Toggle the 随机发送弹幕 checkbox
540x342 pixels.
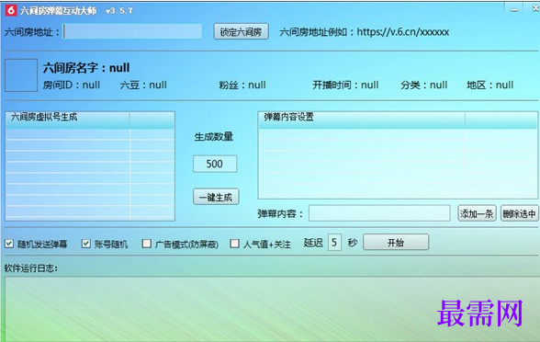click(x=9, y=244)
